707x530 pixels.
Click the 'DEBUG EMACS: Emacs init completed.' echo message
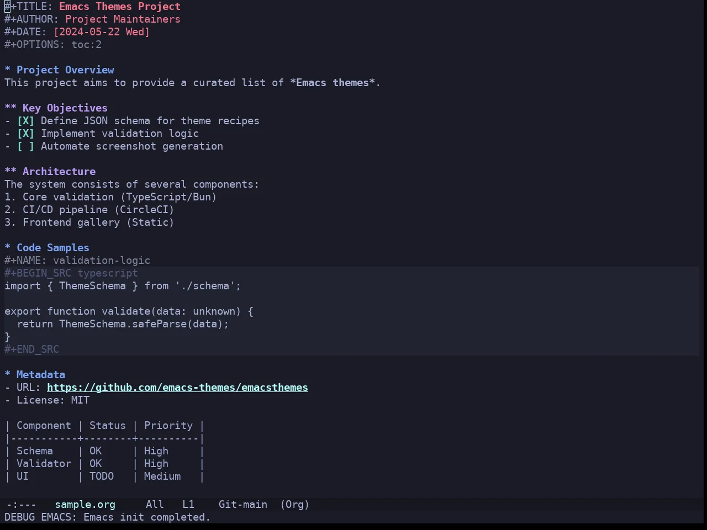[x=108, y=517]
